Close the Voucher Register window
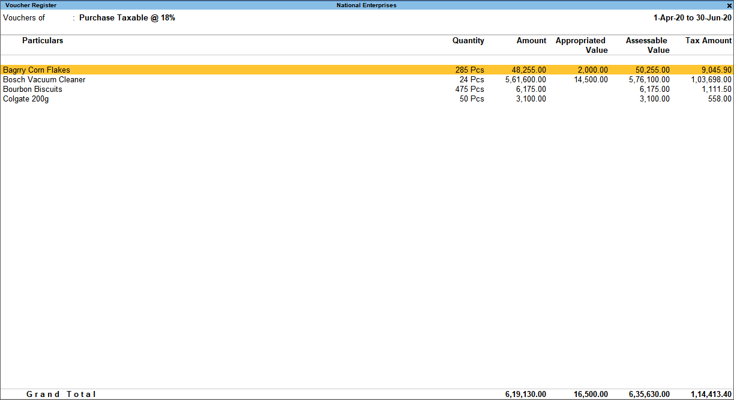 tap(729, 5)
